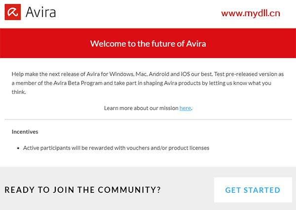
Task: Click the 'Learn more about our mission' text
Action: coord(141,108)
